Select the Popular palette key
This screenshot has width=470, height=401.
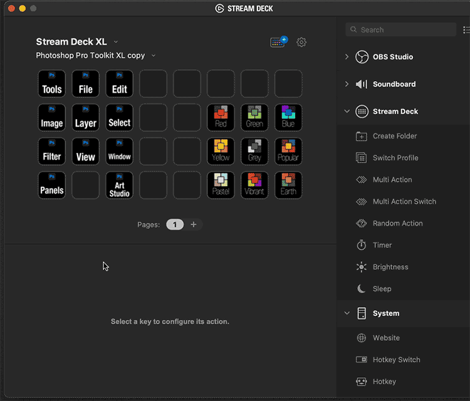click(x=288, y=152)
